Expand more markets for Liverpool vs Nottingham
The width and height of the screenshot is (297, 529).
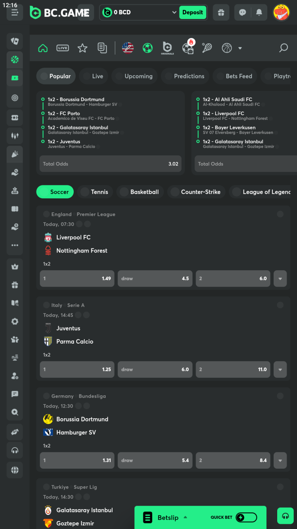click(x=280, y=279)
